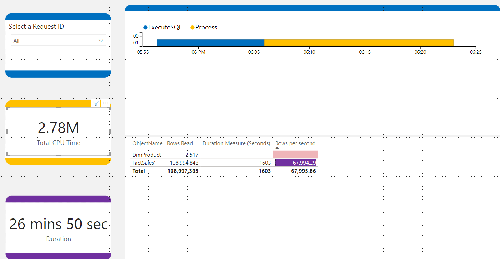Select the 2.78M Total CPU Time card
Image resolution: width=500 pixels, height=259 pixels.
58,132
